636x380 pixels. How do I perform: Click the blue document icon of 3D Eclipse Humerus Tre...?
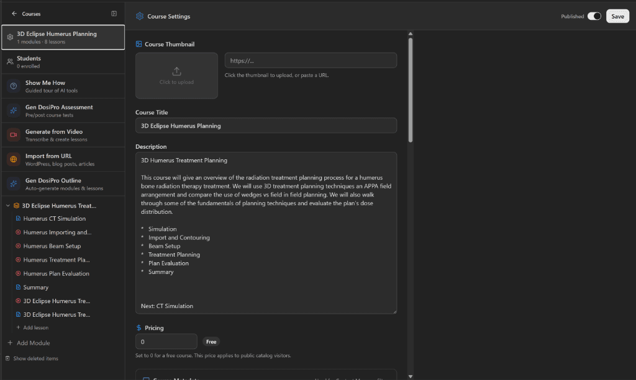point(18,314)
